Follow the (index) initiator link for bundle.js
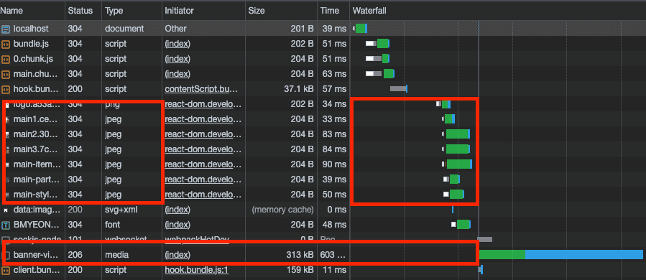646x280 pixels. [177, 44]
